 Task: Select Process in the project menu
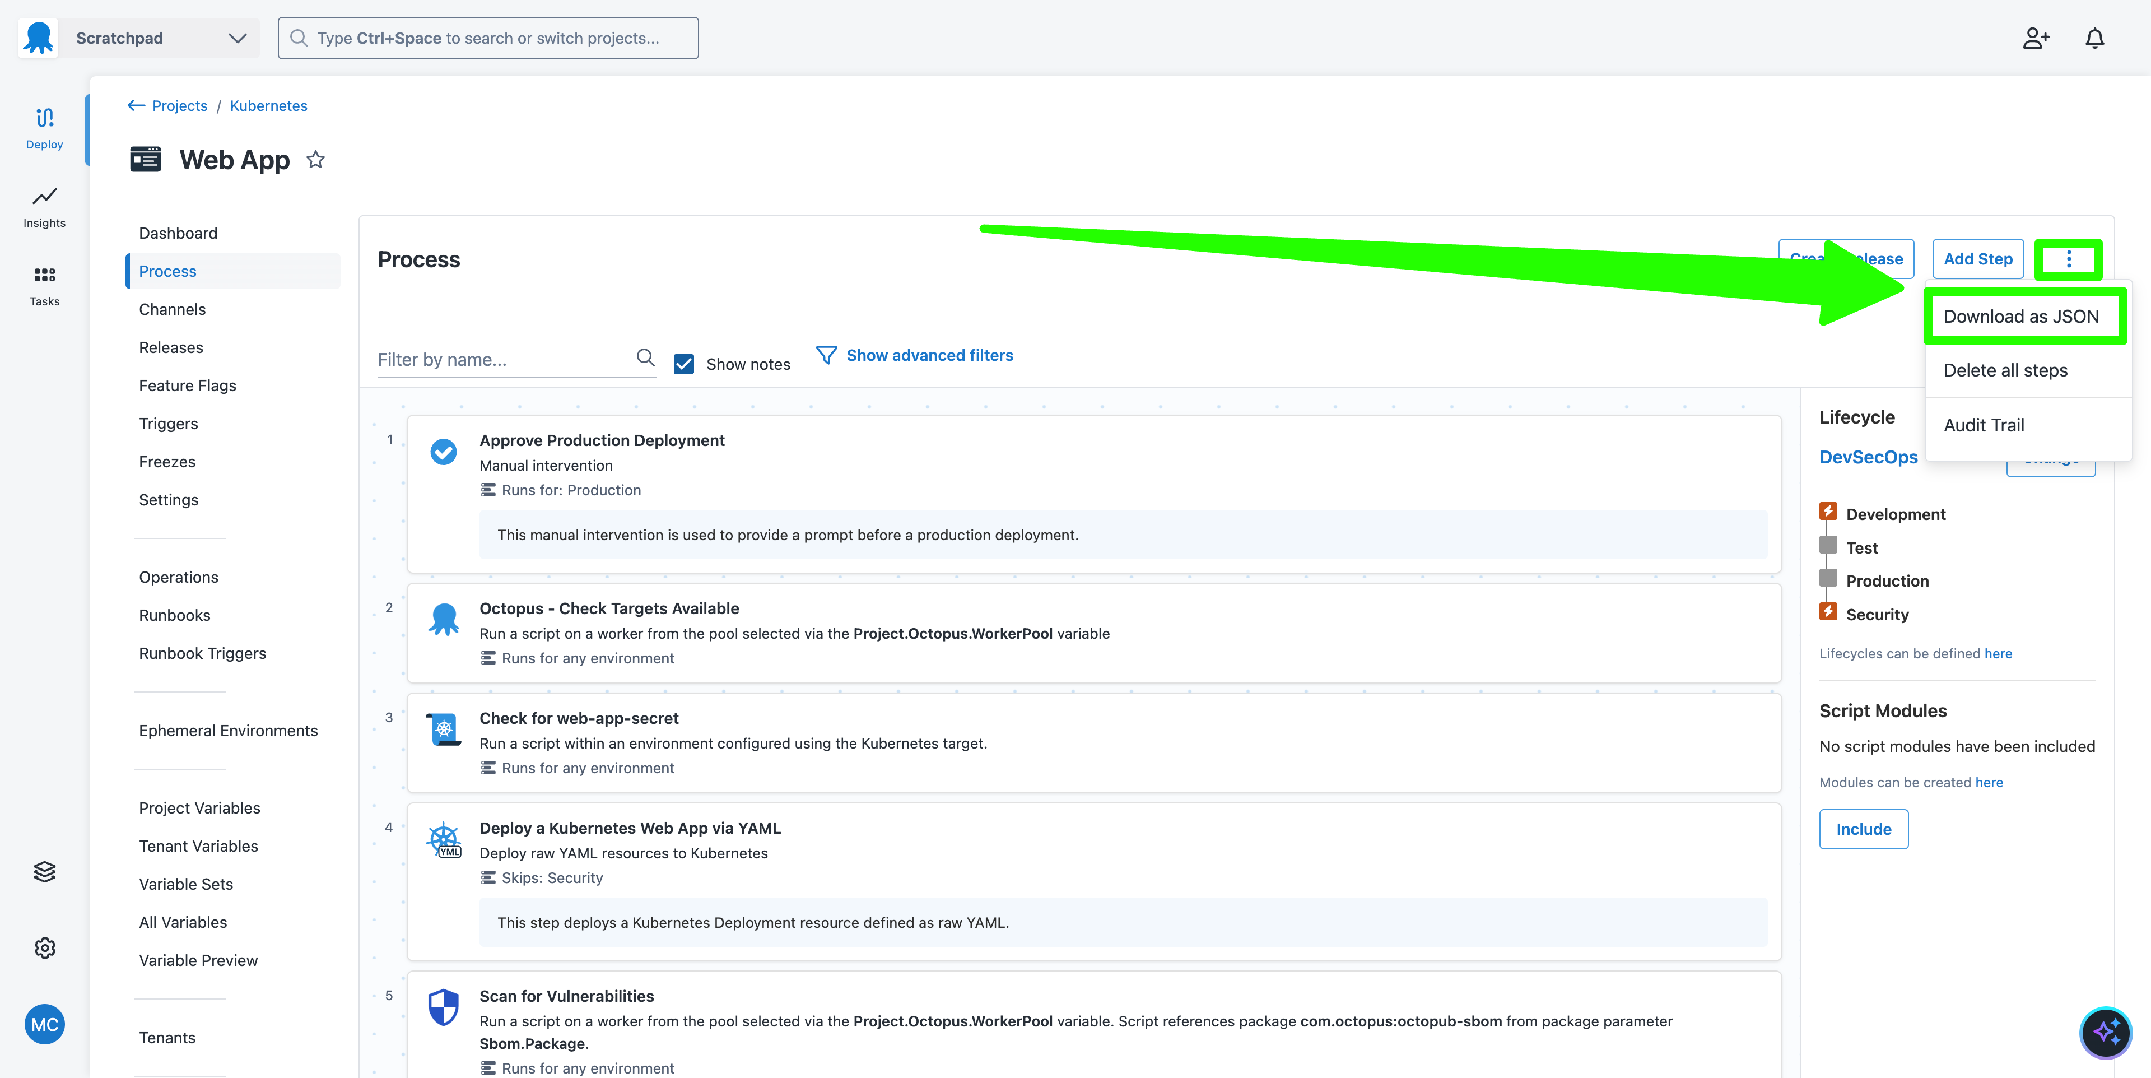(x=233, y=271)
